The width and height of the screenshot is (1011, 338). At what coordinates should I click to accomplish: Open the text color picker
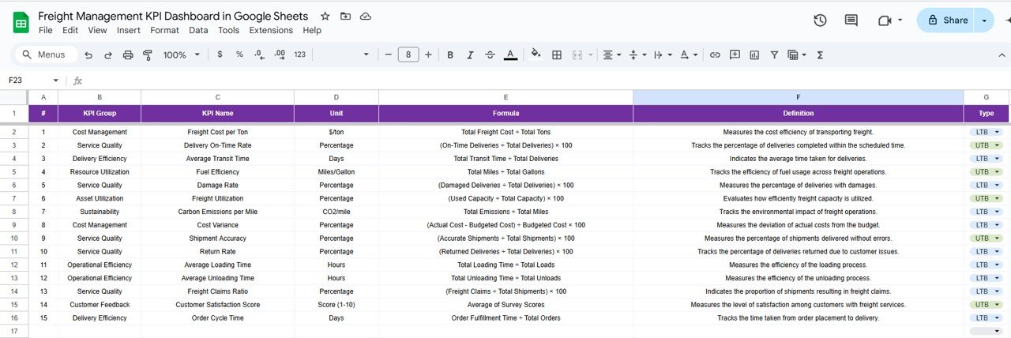pyautogui.click(x=510, y=54)
